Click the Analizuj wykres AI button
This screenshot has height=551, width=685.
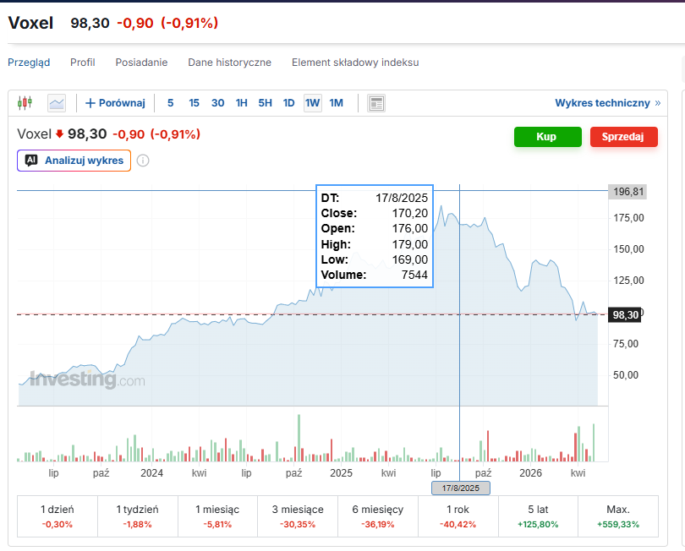pyautogui.click(x=74, y=161)
